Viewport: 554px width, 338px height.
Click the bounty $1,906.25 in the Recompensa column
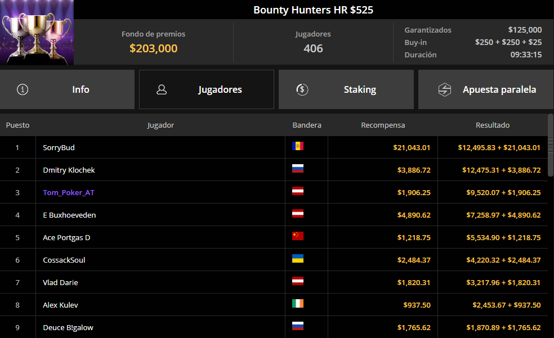[414, 193]
